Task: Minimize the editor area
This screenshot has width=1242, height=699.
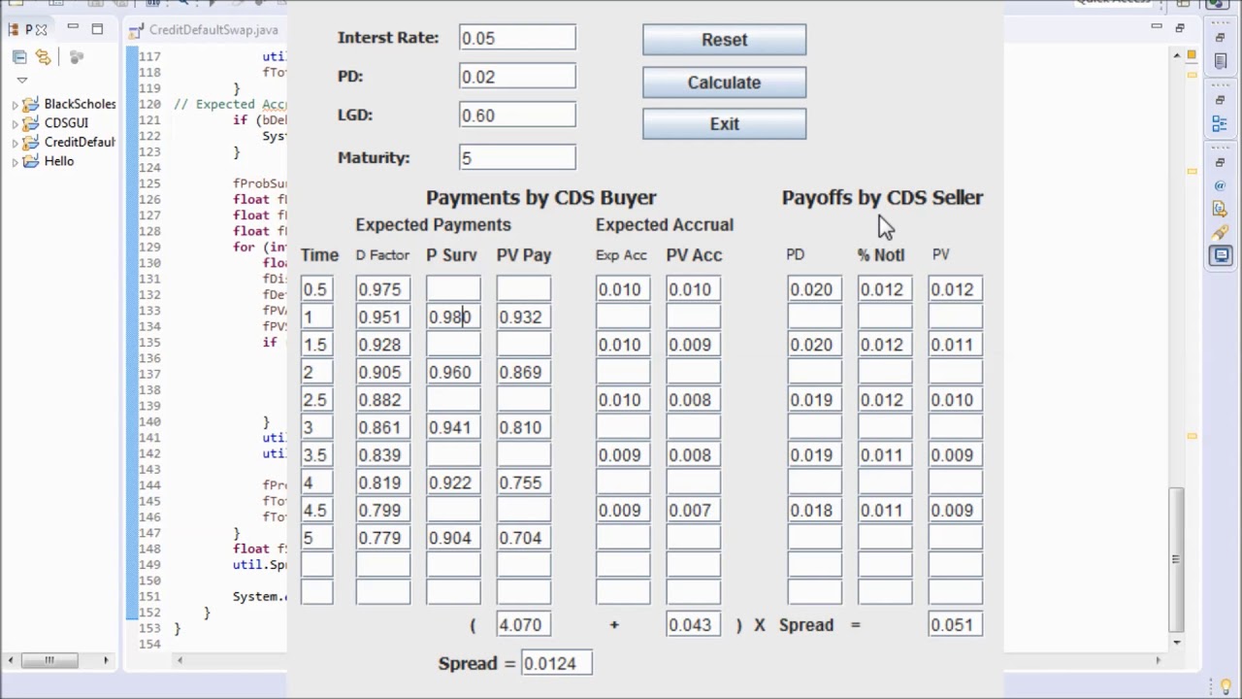Action: click(x=1157, y=28)
